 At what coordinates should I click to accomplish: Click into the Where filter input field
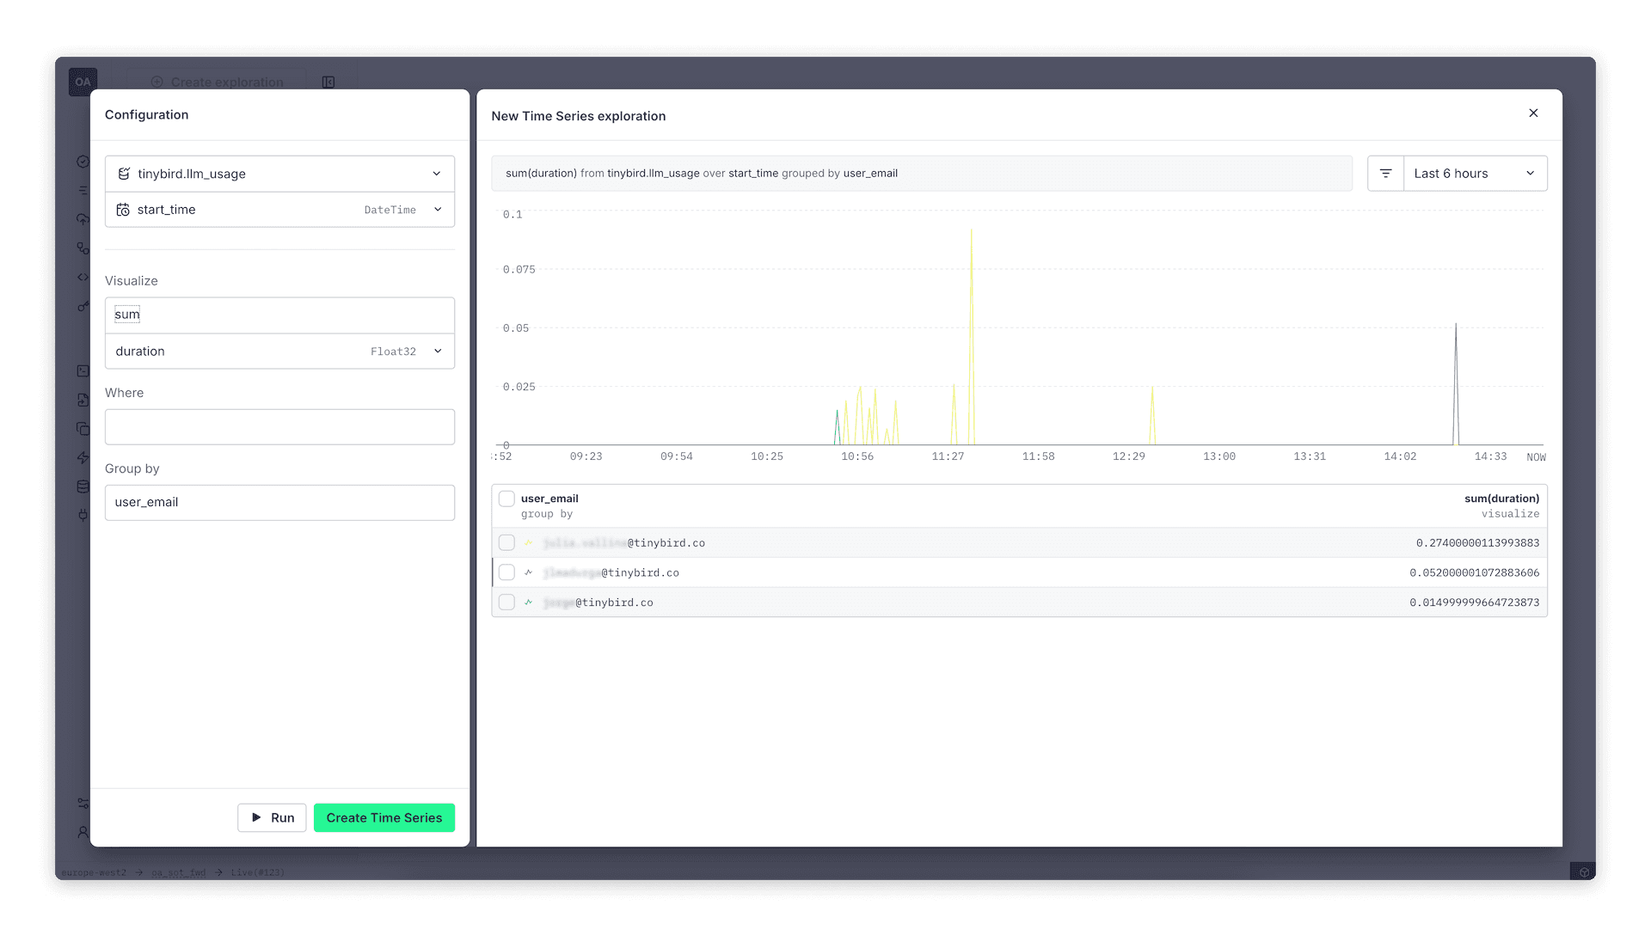point(279,427)
